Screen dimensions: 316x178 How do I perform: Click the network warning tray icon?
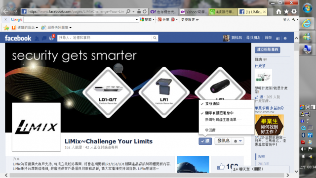[x=311, y=156]
